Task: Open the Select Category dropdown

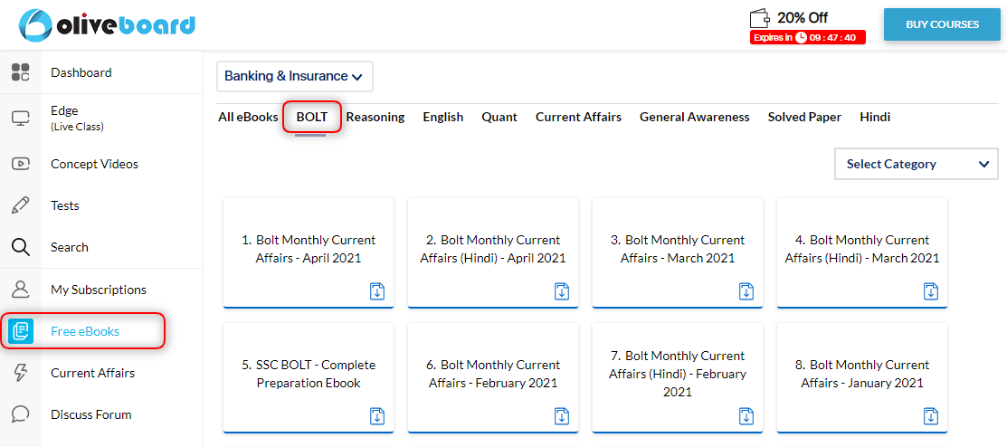Action: 917,164
